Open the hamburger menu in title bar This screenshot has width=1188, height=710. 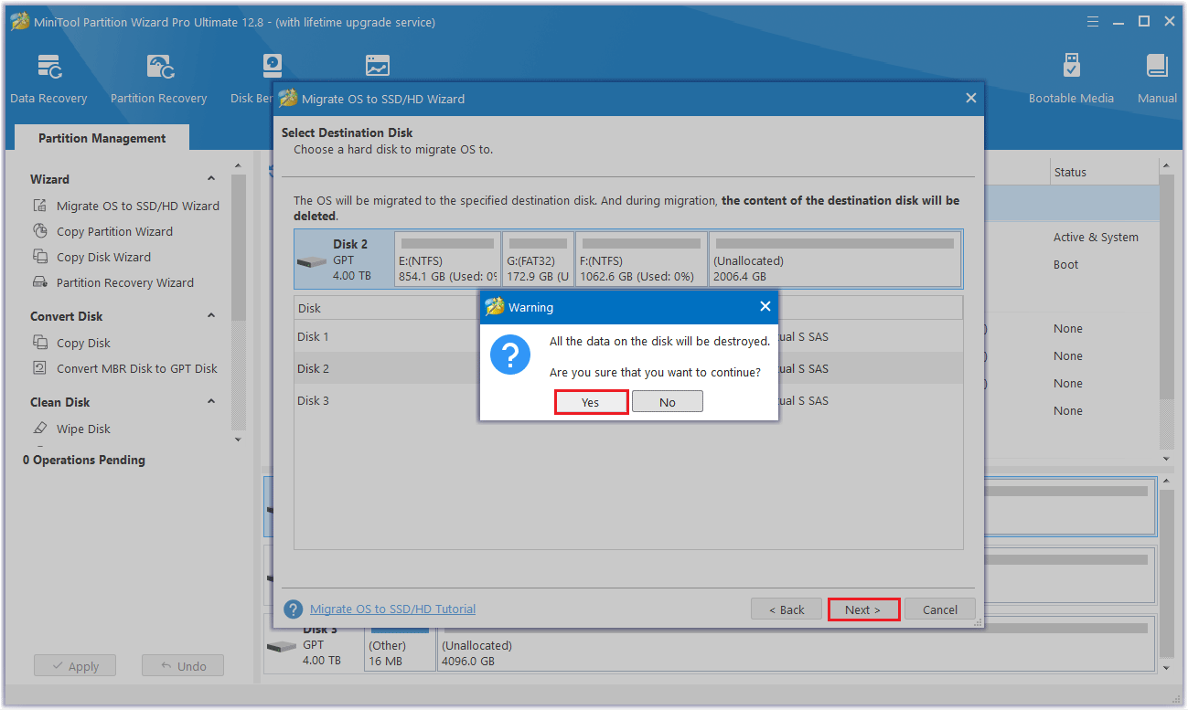point(1093,21)
